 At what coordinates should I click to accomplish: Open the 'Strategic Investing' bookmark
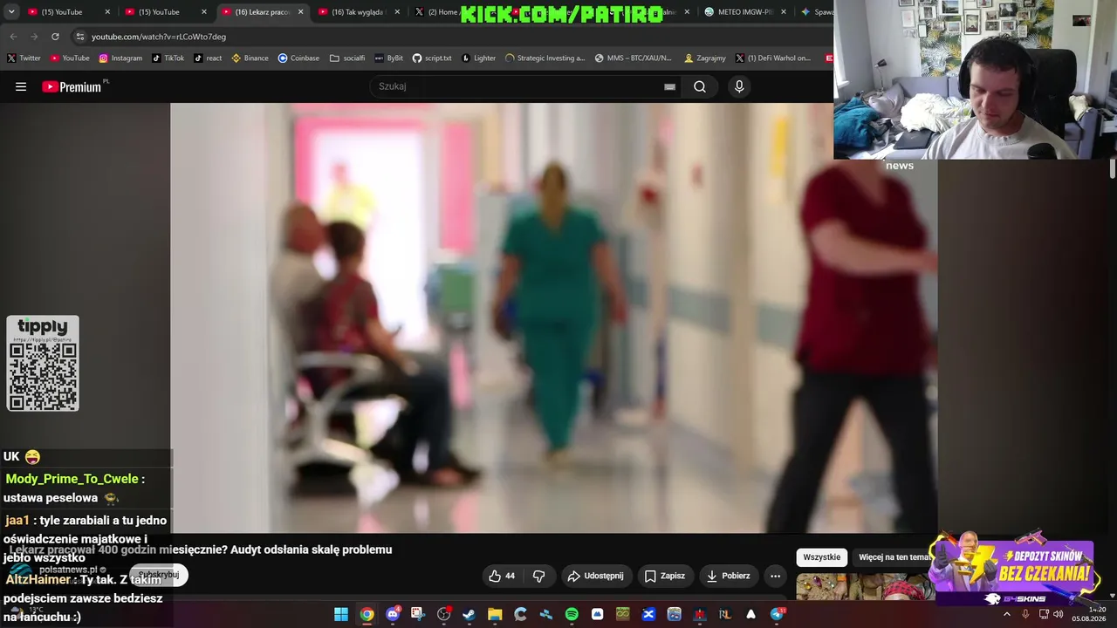(x=545, y=58)
